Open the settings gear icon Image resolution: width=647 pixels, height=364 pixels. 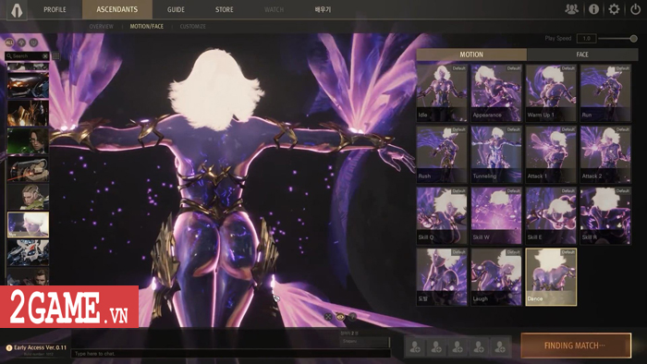[614, 9]
